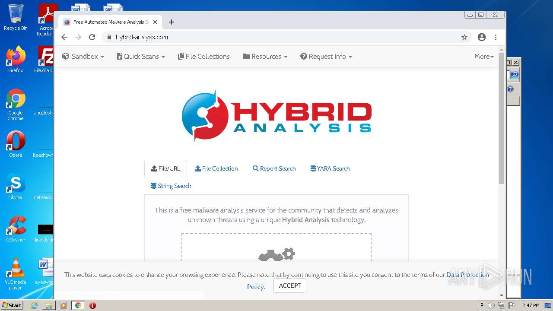The image size is (553, 311).
Task: Open Windows Explorer from the taskbar
Action: [49, 305]
